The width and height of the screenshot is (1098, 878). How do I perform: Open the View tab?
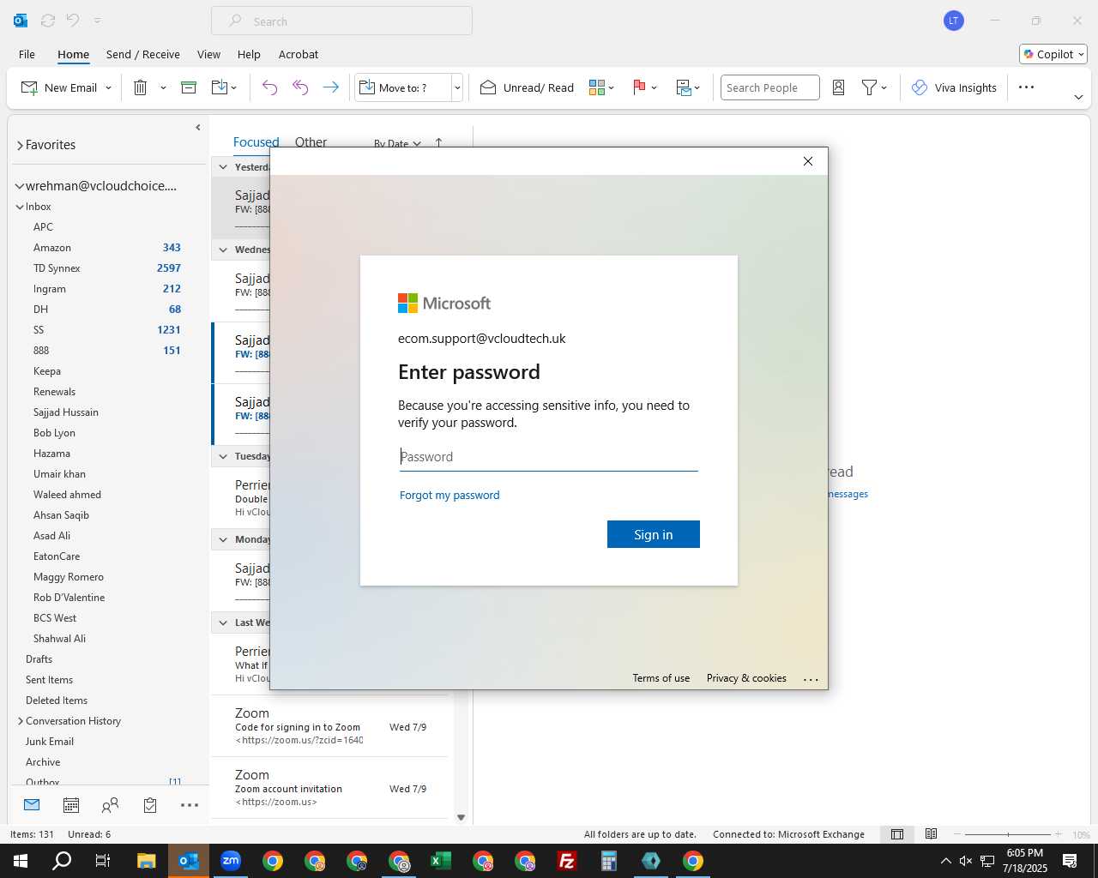(x=208, y=54)
